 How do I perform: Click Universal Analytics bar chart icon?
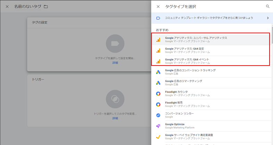(x=158, y=40)
